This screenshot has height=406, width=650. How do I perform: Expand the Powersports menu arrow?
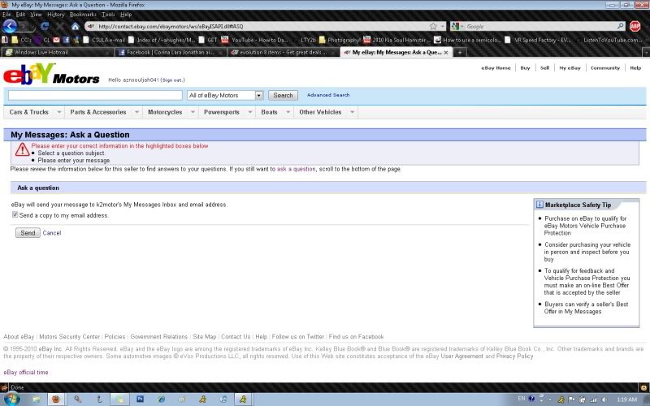click(x=250, y=112)
